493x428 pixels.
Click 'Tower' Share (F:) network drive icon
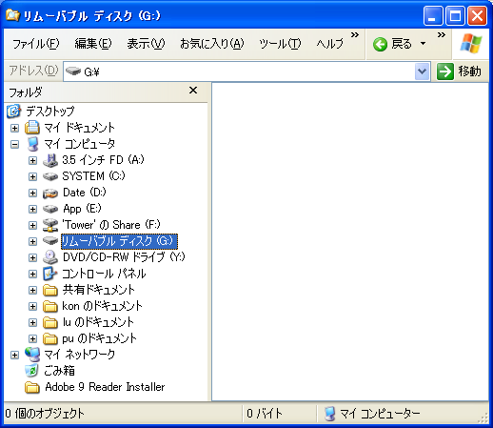tap(50, 225)
